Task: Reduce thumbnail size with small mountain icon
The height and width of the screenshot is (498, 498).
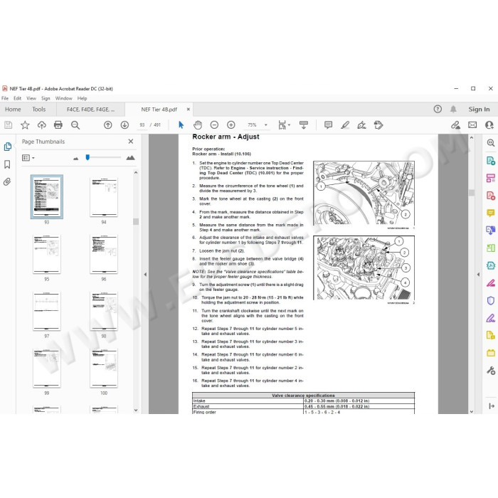Action: pos(76,158)
